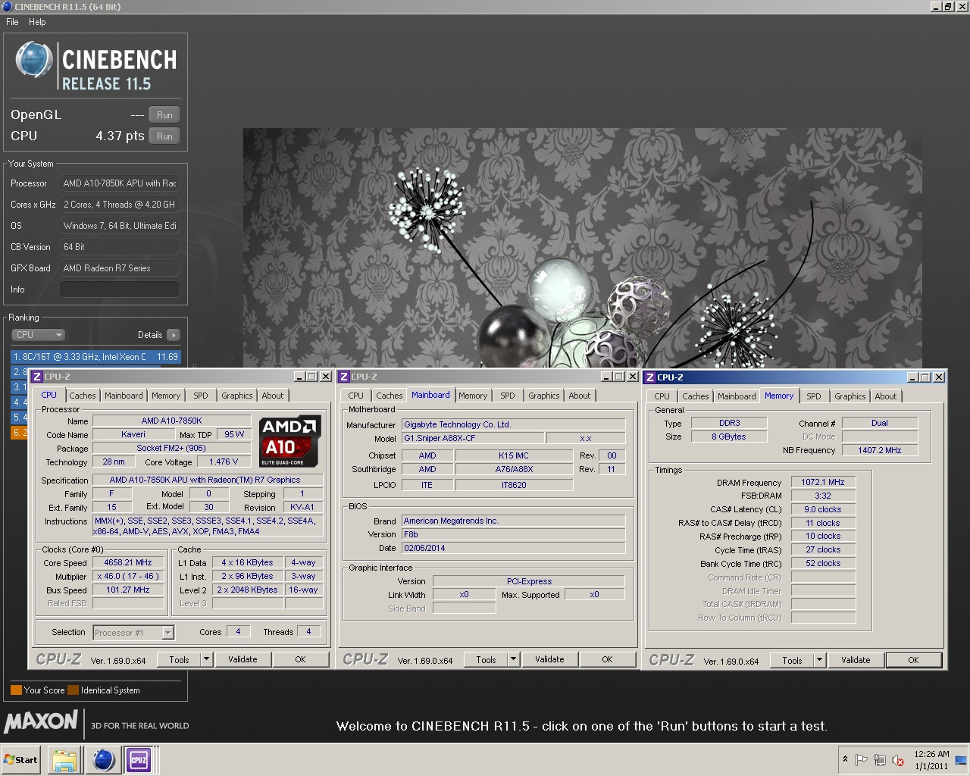This screenshot has height=776, width=970.
Task: Click the MAXON logo
Action: pyautogui.click(x=41, y=722)
